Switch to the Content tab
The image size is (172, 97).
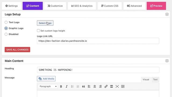pyautogui.click(x=33, y=6)
